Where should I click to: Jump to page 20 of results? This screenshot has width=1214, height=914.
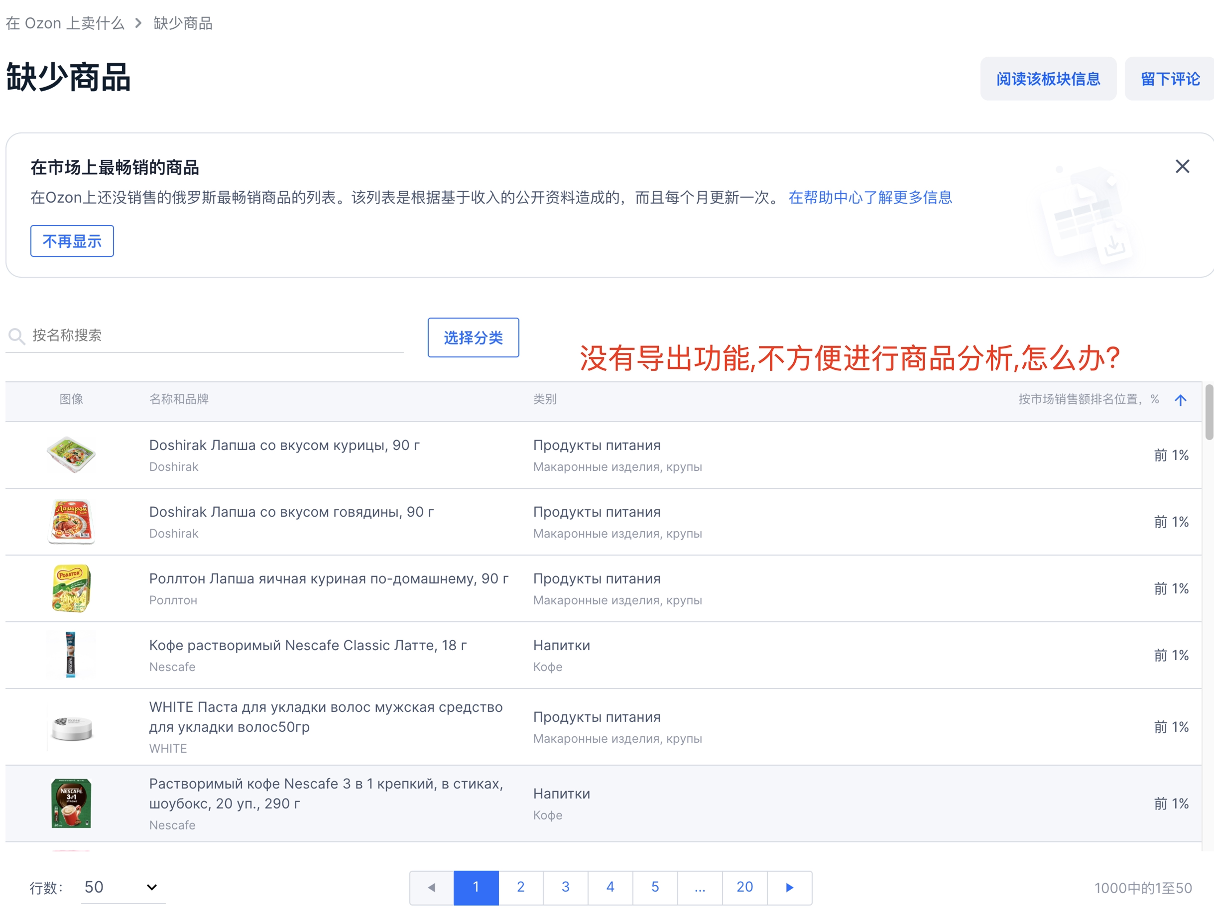tap(744, 887)
